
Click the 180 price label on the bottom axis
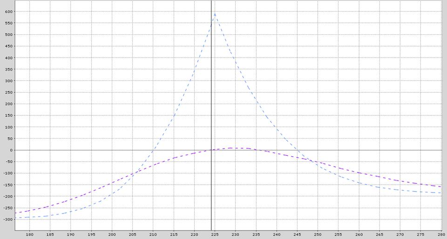[30, 234]
